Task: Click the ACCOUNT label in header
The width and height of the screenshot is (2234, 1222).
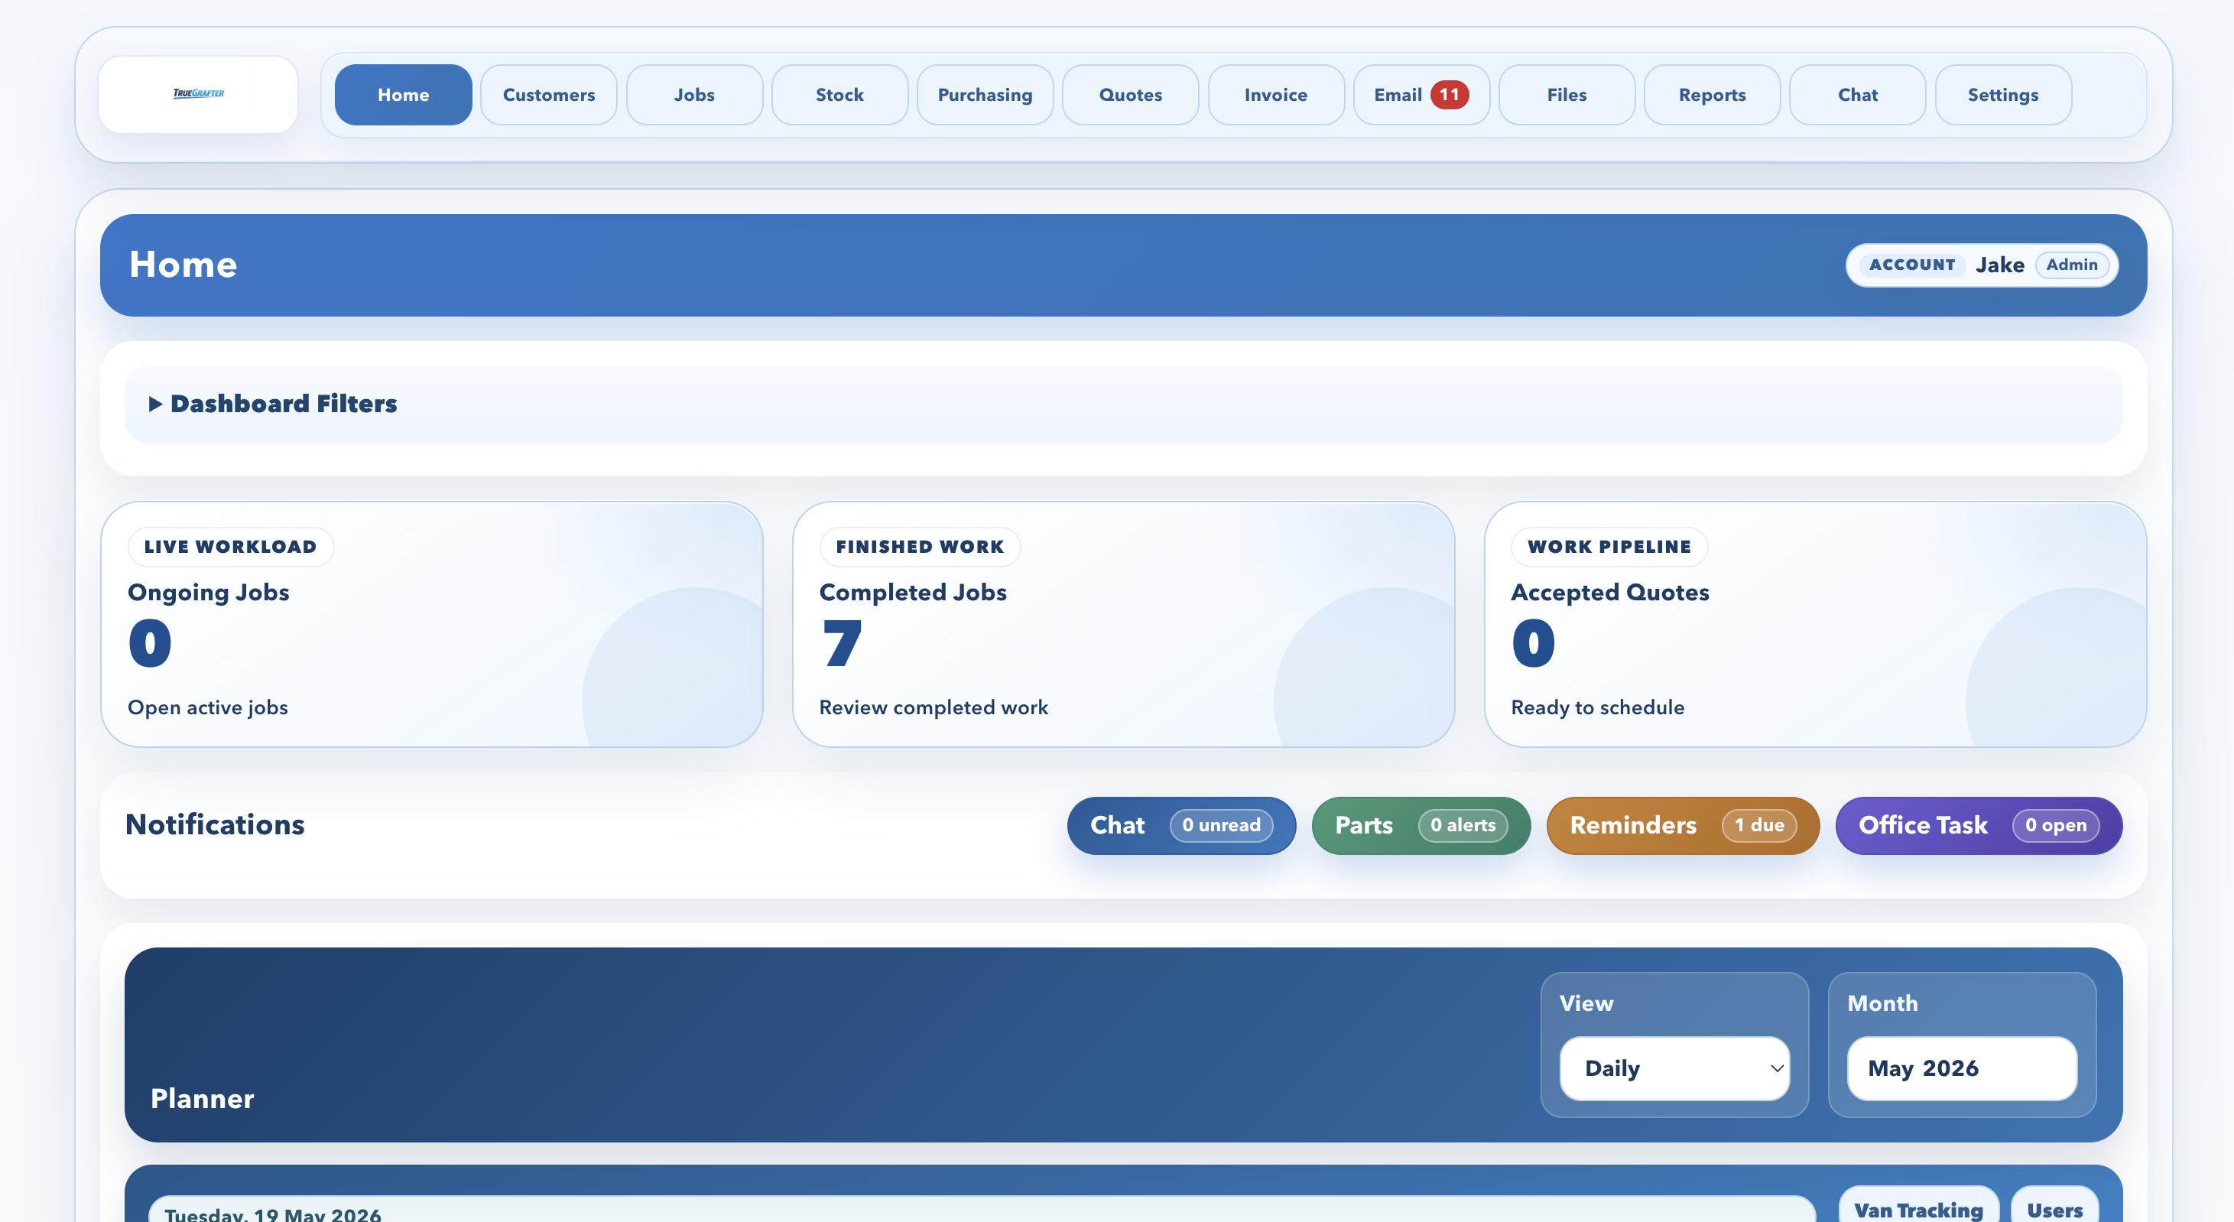Action: tap(1912, 265)
